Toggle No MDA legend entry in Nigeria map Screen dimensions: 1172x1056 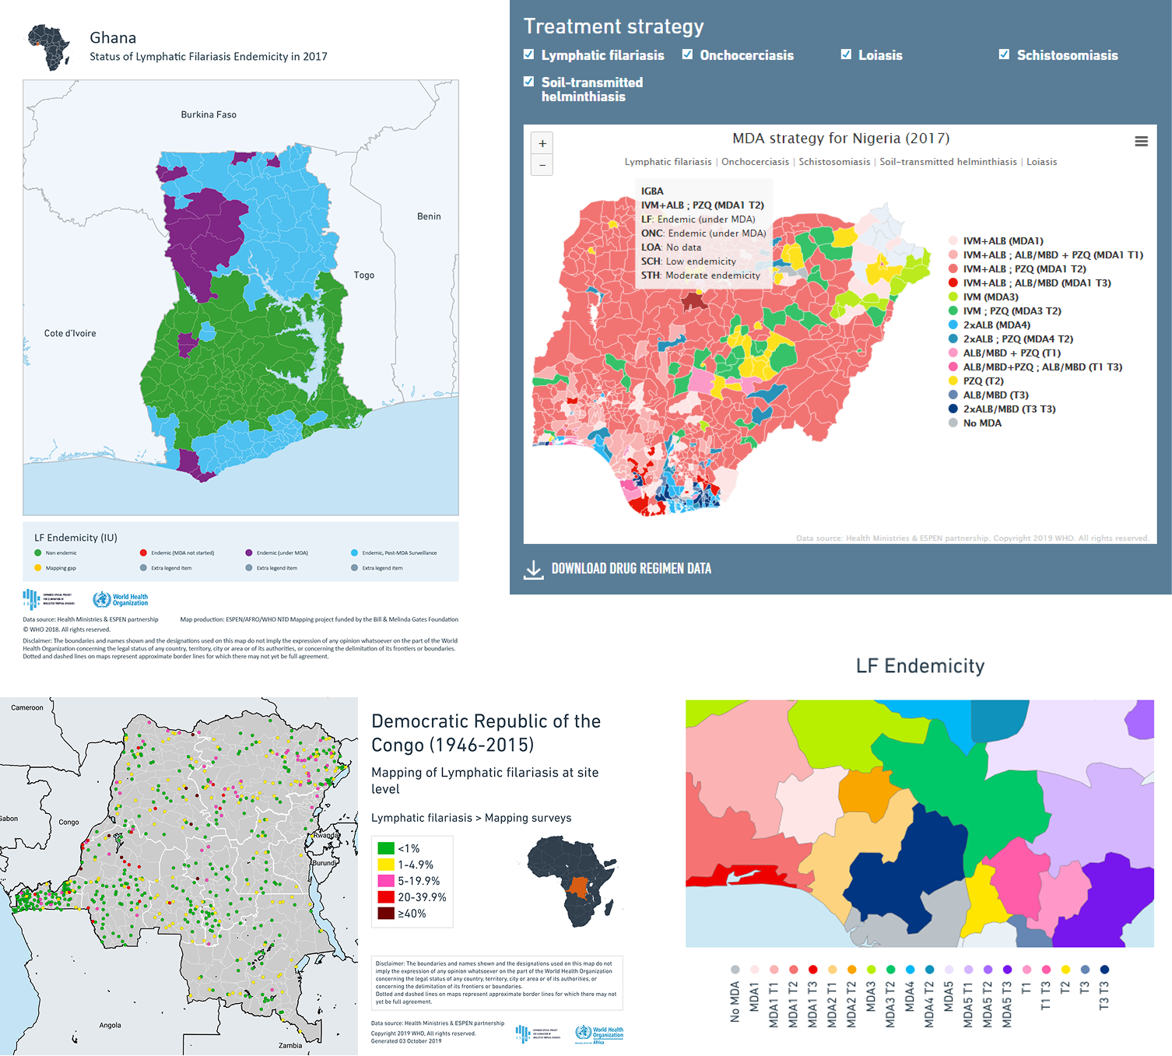point(975,423)
